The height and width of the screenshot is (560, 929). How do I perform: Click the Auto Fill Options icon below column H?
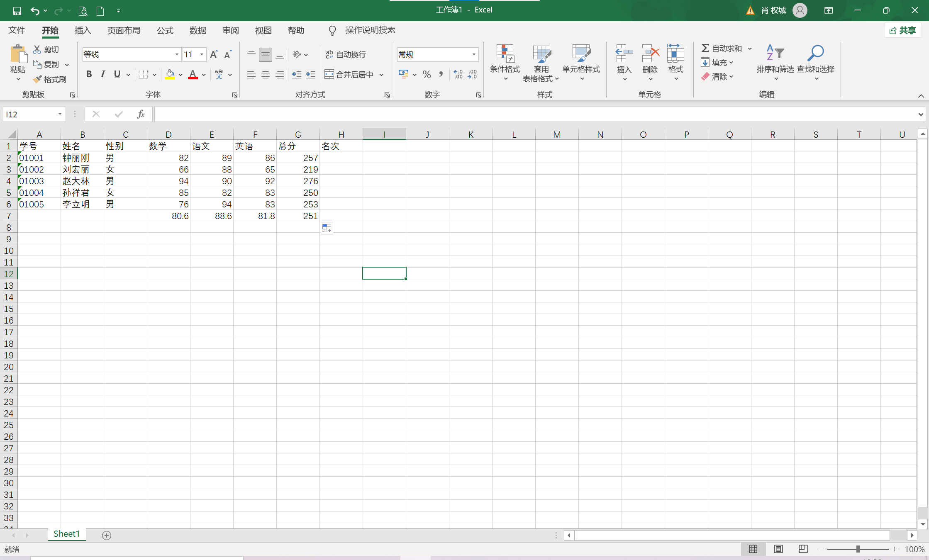(x=327, y=228)
